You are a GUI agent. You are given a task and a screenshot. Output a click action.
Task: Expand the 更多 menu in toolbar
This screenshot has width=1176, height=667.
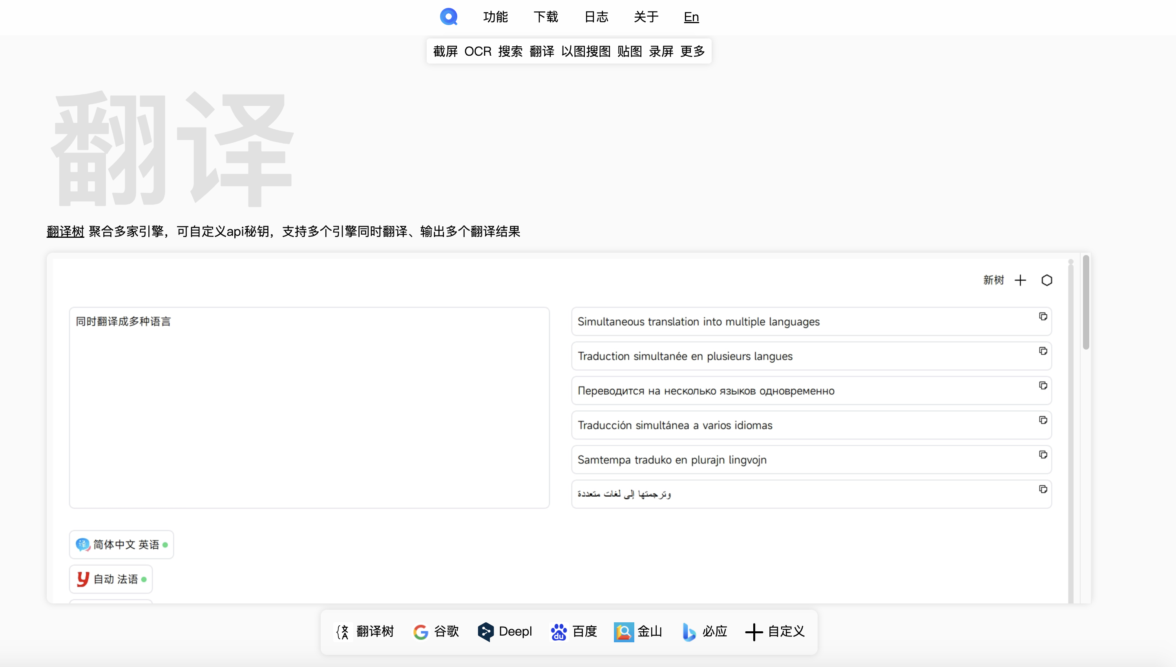point(693,52)
